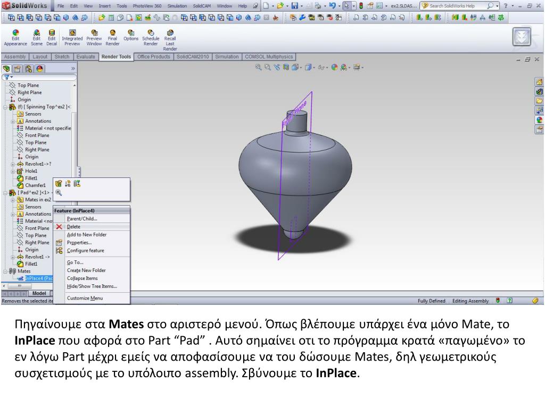Select the Model tab at bottom
The image size is (545, 408).
point(39,293)
